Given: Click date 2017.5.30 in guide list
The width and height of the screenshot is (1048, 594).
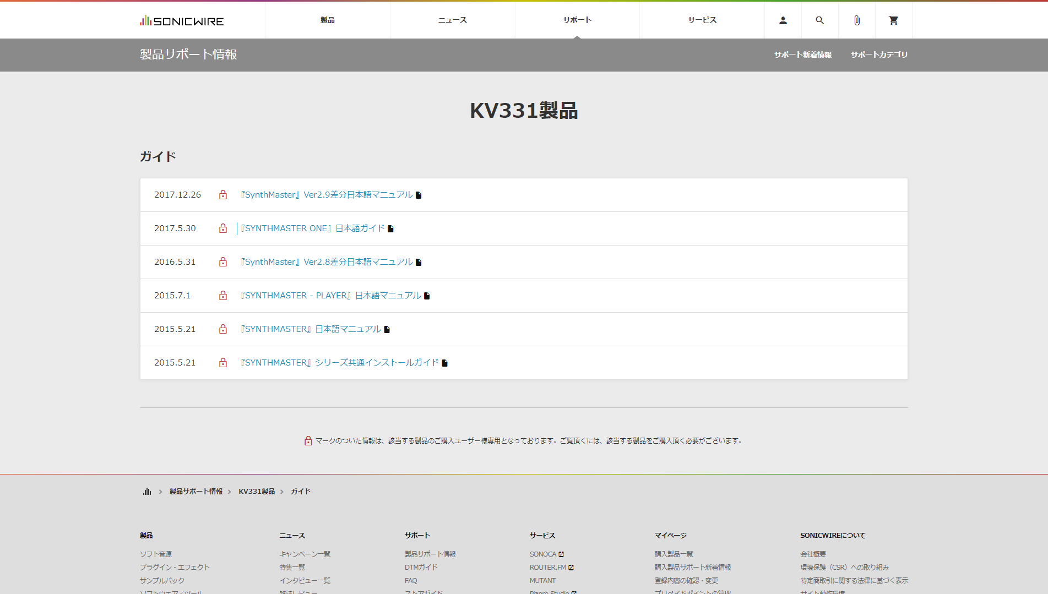Looking at the screenshot, I should click(x=175, y=228).
